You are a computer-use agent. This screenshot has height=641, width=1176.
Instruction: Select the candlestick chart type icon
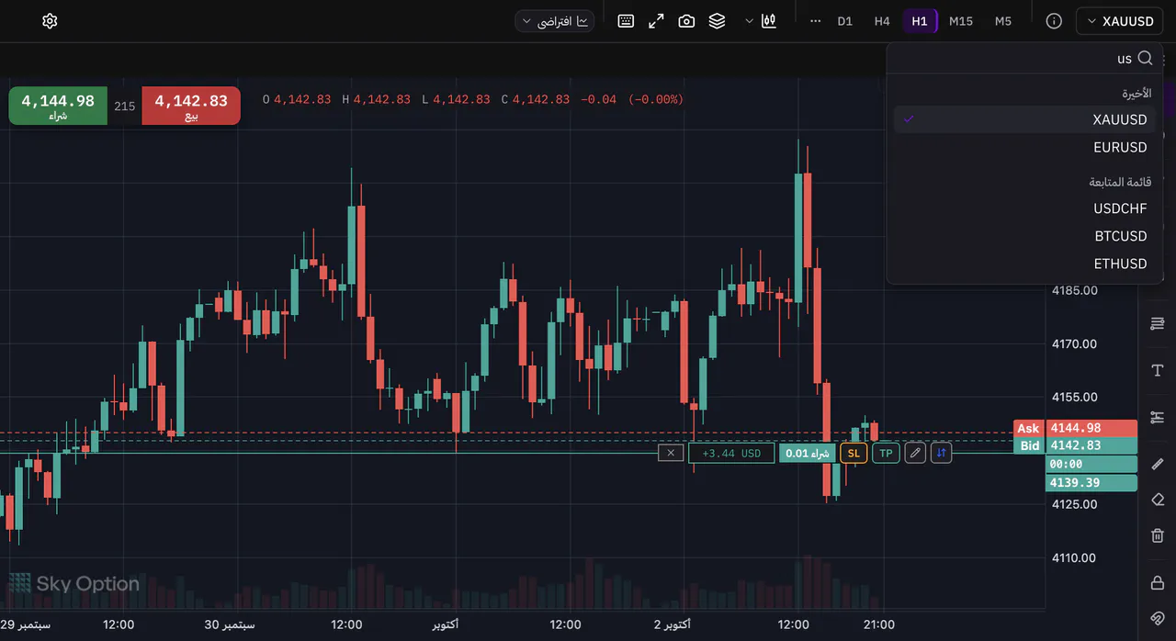pos(770,21)
